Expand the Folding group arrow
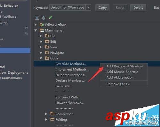Viewport: 160px width, 127px height. 46,119
